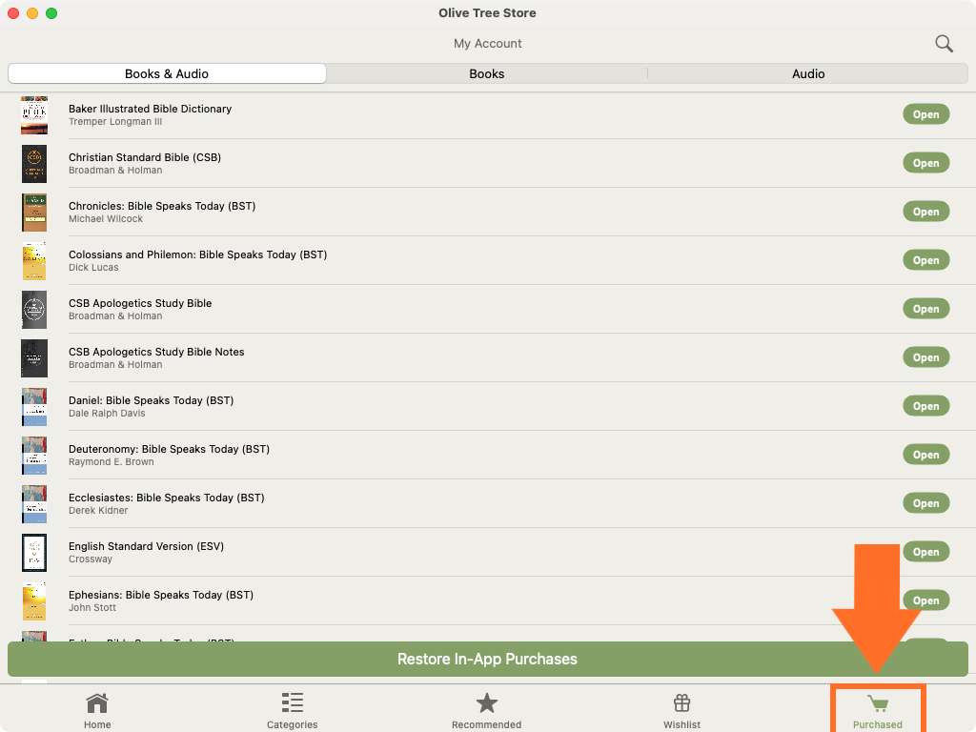Image resolution: width=976 pixels, height=732 pixels.
Task: Open English Standard Version (ESV)
Action: (x=925, y=552)
